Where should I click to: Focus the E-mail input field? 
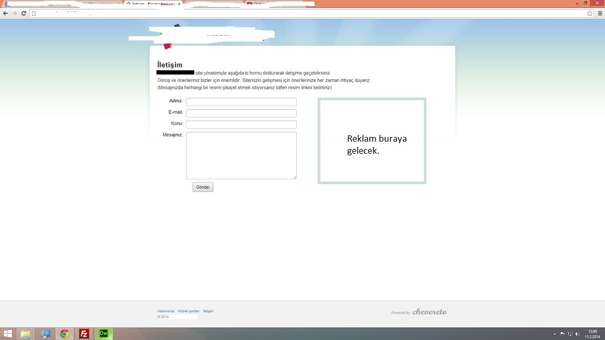241,113
